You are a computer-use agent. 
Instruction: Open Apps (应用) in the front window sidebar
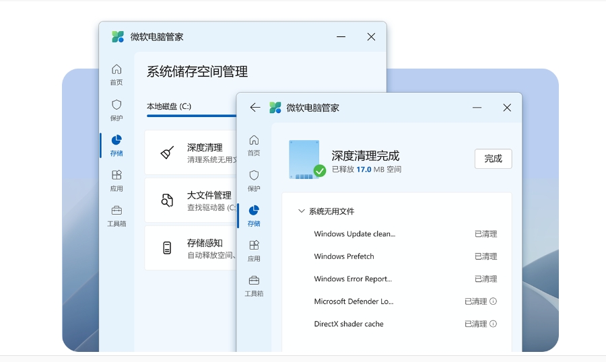[254, 251]
